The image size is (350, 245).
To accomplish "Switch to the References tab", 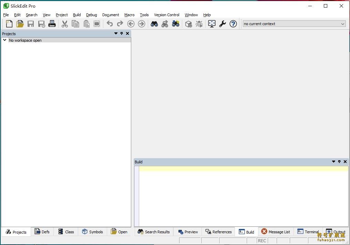I will click(x=218, y=232).
